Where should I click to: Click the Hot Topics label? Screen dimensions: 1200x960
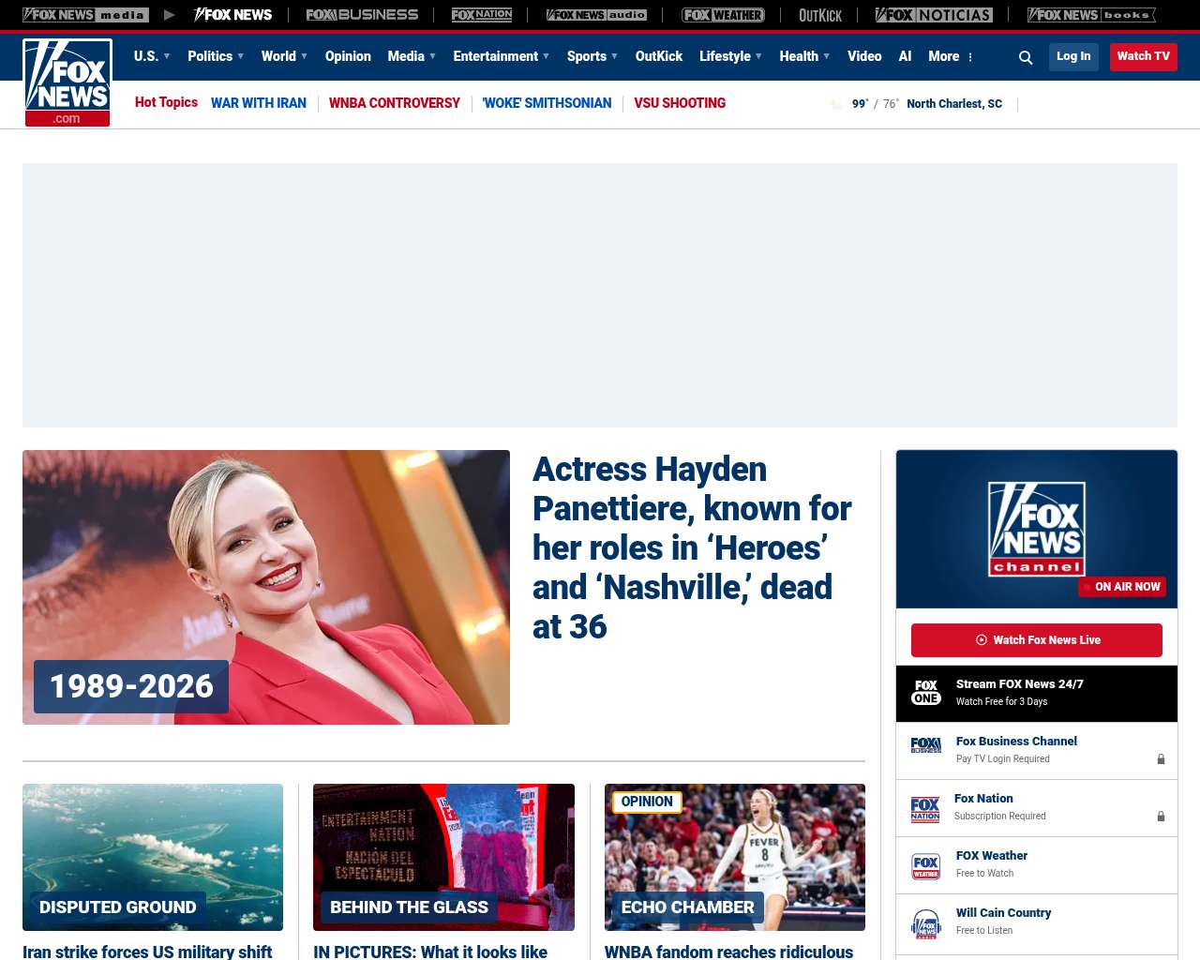166,102
